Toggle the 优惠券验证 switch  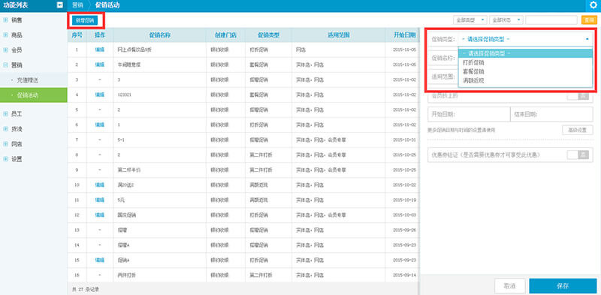click(578, 155)
